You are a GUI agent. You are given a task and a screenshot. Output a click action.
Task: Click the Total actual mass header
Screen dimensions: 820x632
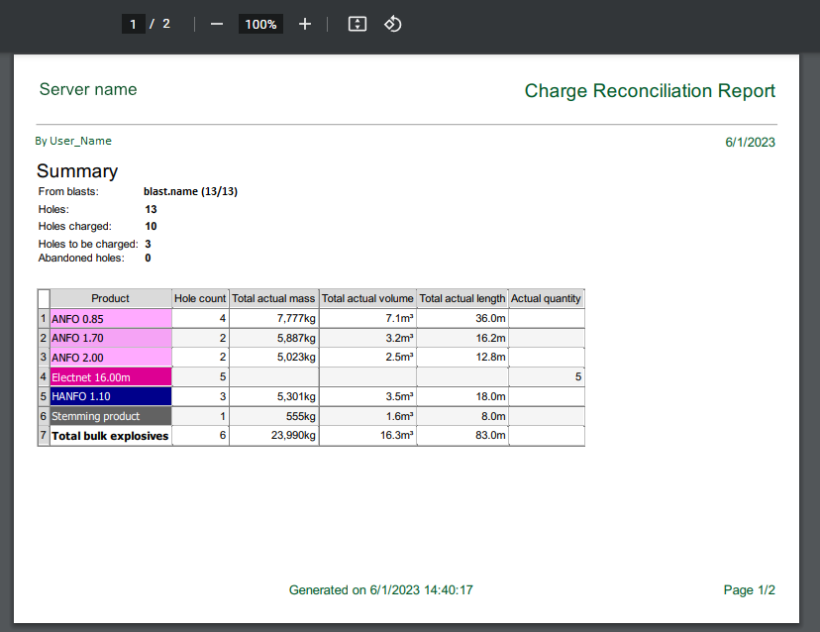tap(273, 298)
